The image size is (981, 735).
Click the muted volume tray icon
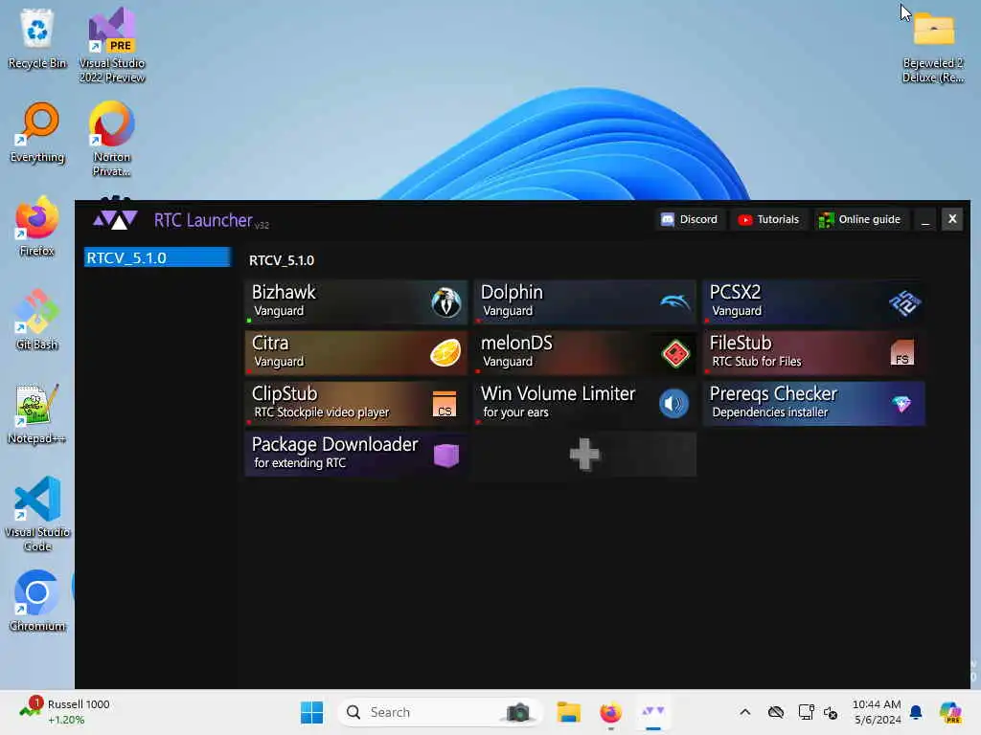831,712
